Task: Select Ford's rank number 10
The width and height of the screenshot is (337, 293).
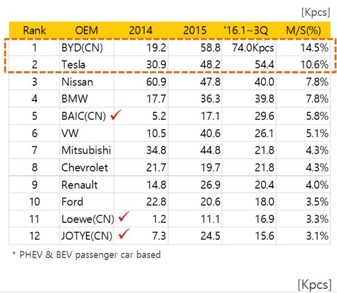Action: click(34, 202)
